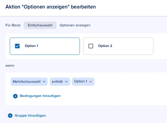The image size is (167, 123).
Task: Open the enthält operator dropdown
Action: click(60, 81)
